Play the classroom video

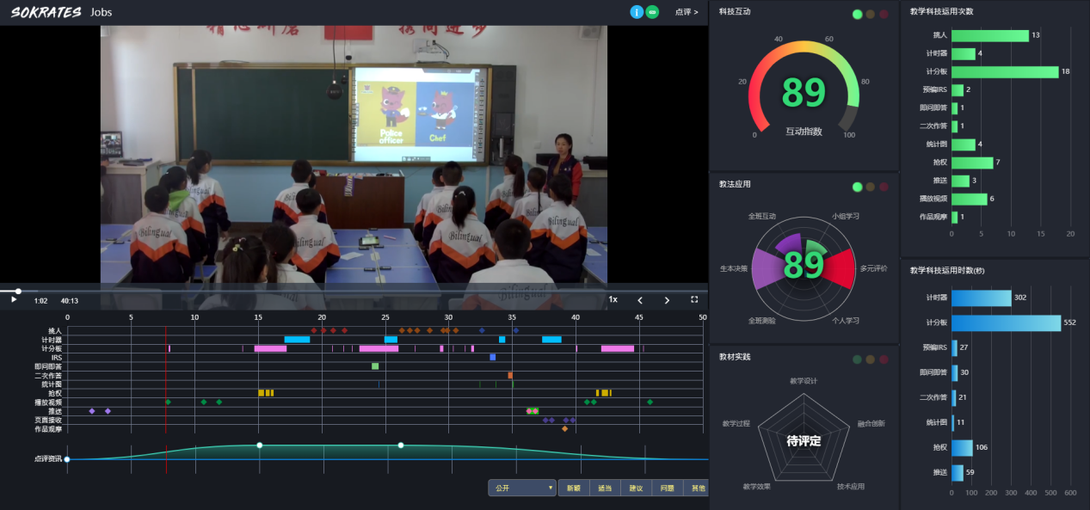pyautogui.click(x=14, y=300)
